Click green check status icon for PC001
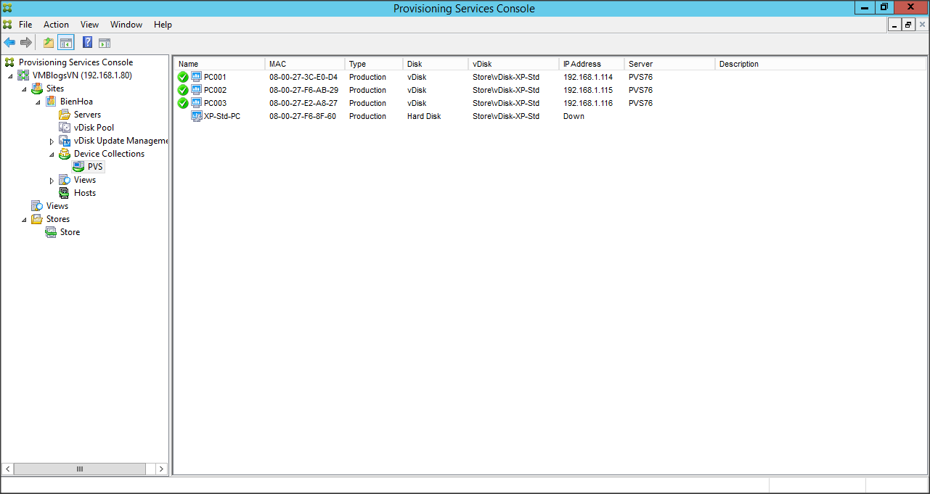This screenshot has width=930, height=494. (183, 77)
